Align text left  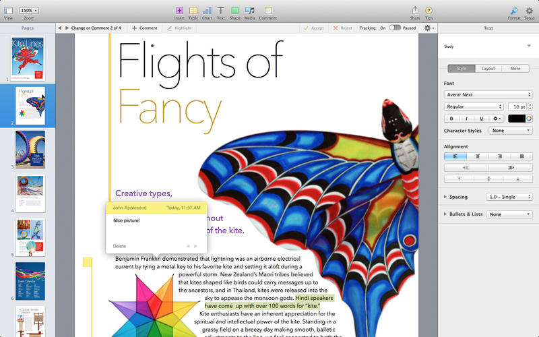[x=455, y=156]
